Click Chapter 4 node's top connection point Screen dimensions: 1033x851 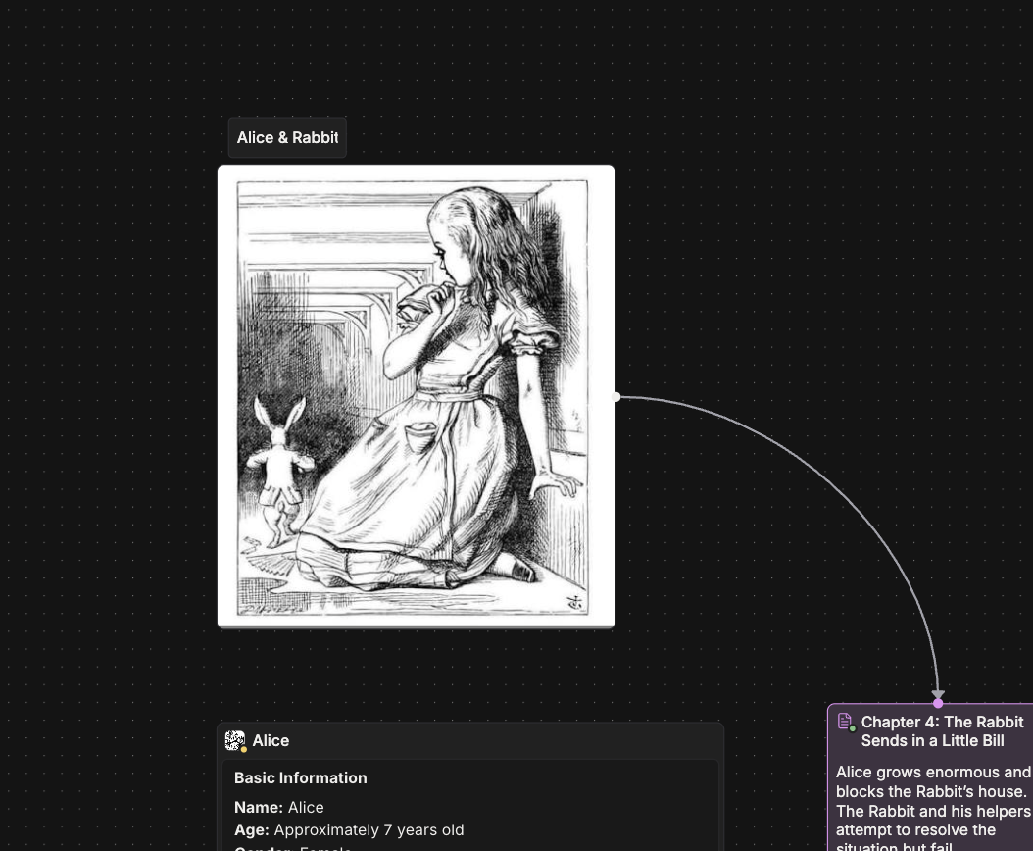938,703
